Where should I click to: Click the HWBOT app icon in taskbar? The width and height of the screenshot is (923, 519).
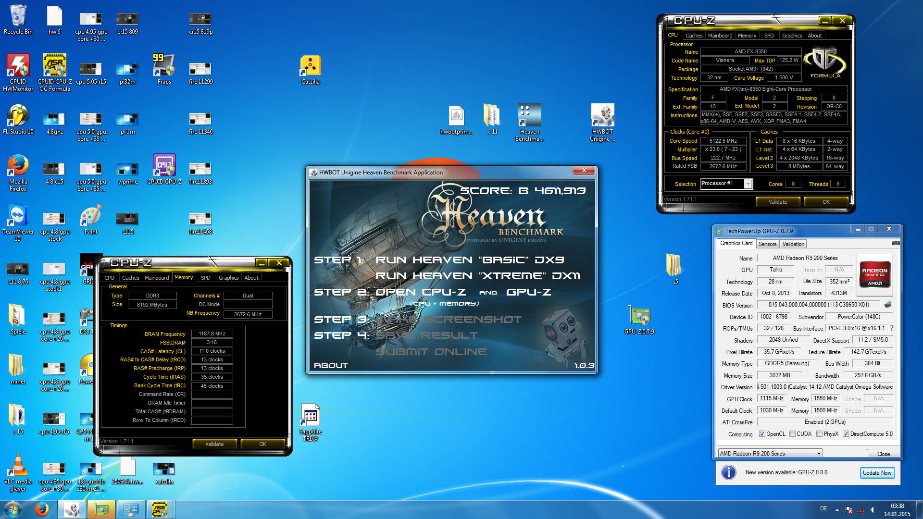coord(72,509)
